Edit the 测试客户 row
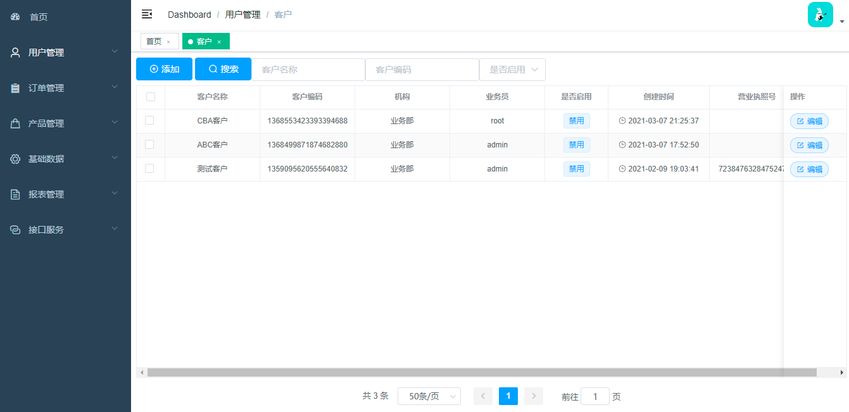Image resolution: width=849 pixels, height=412 pixels. 809,170
